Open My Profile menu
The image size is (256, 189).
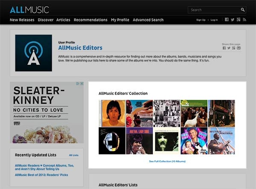(x=120, y=20)
